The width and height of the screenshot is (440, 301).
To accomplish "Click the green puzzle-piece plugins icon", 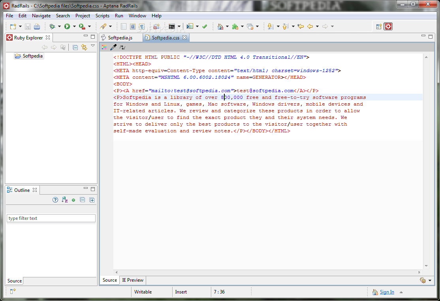I will 235,27.
